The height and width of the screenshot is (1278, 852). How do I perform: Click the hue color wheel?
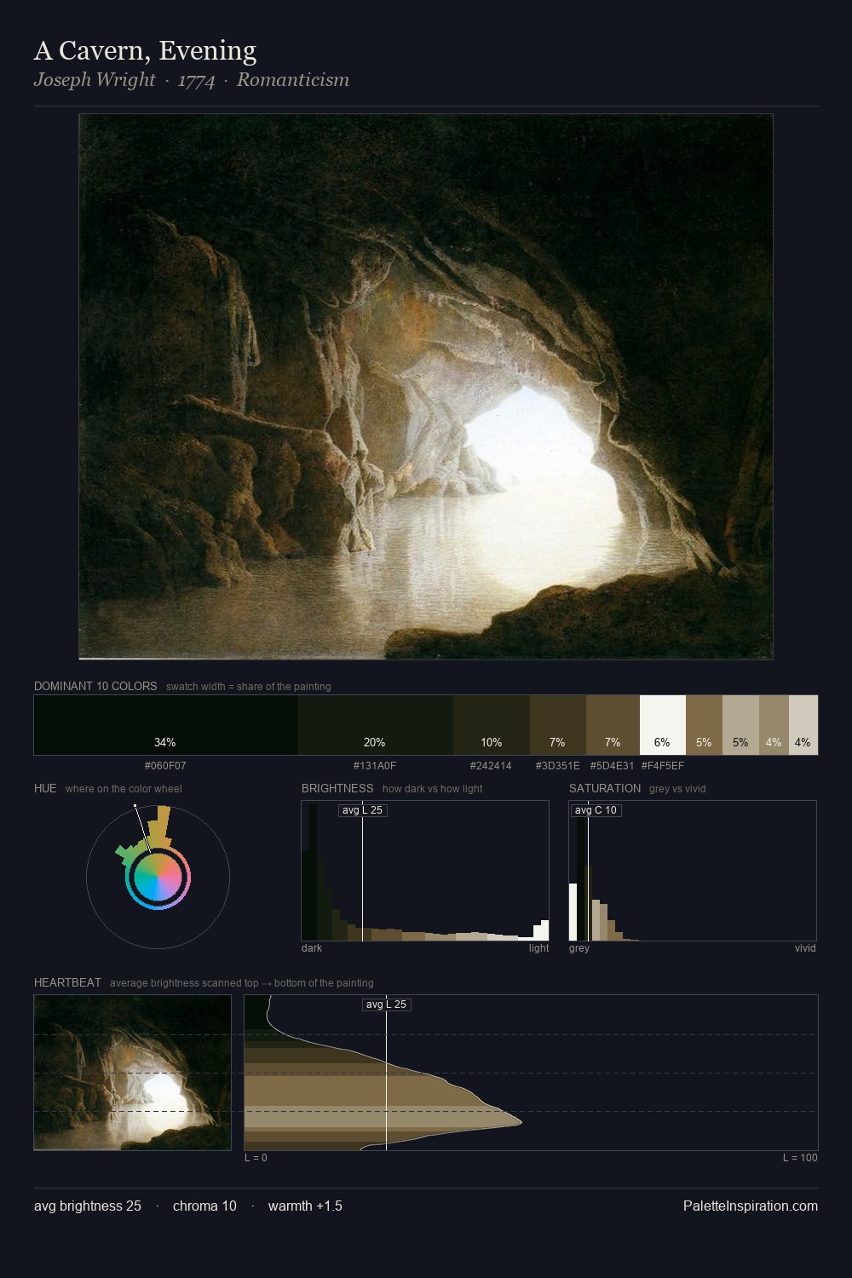coord(158,877)
